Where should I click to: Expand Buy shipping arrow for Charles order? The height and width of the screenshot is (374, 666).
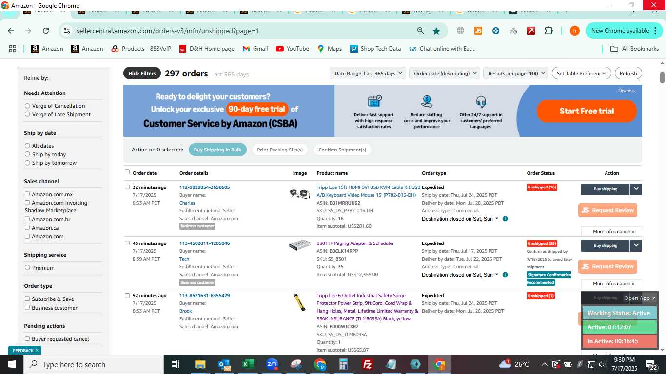point(636,189)
